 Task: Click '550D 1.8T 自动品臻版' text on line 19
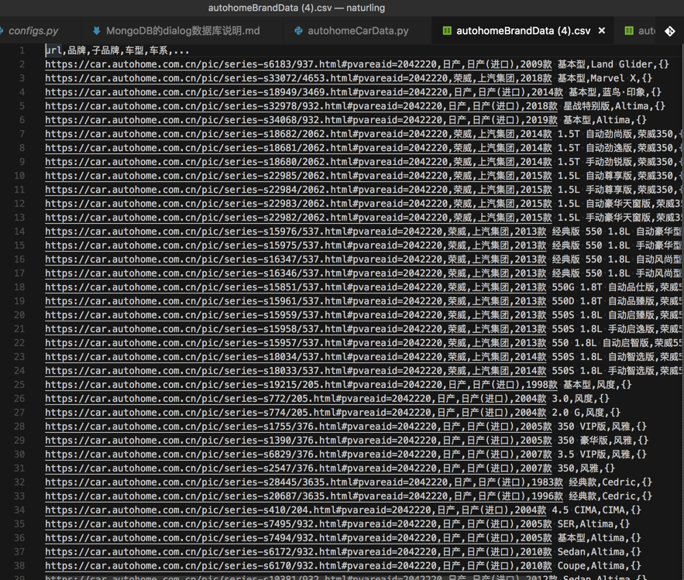(x=603, y=301)
